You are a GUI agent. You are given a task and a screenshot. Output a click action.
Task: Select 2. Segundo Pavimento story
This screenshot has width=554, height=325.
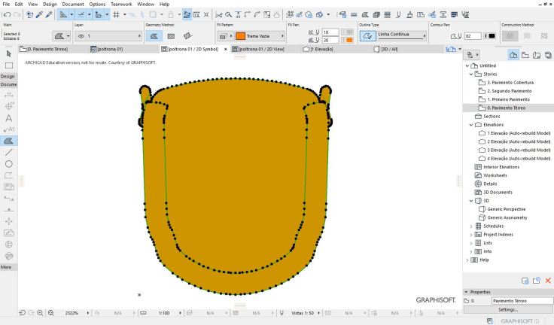(509, 91)
